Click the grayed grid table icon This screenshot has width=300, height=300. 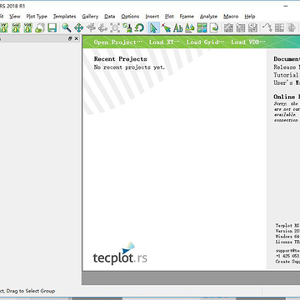pyautogui.click(x=279, y=27)
